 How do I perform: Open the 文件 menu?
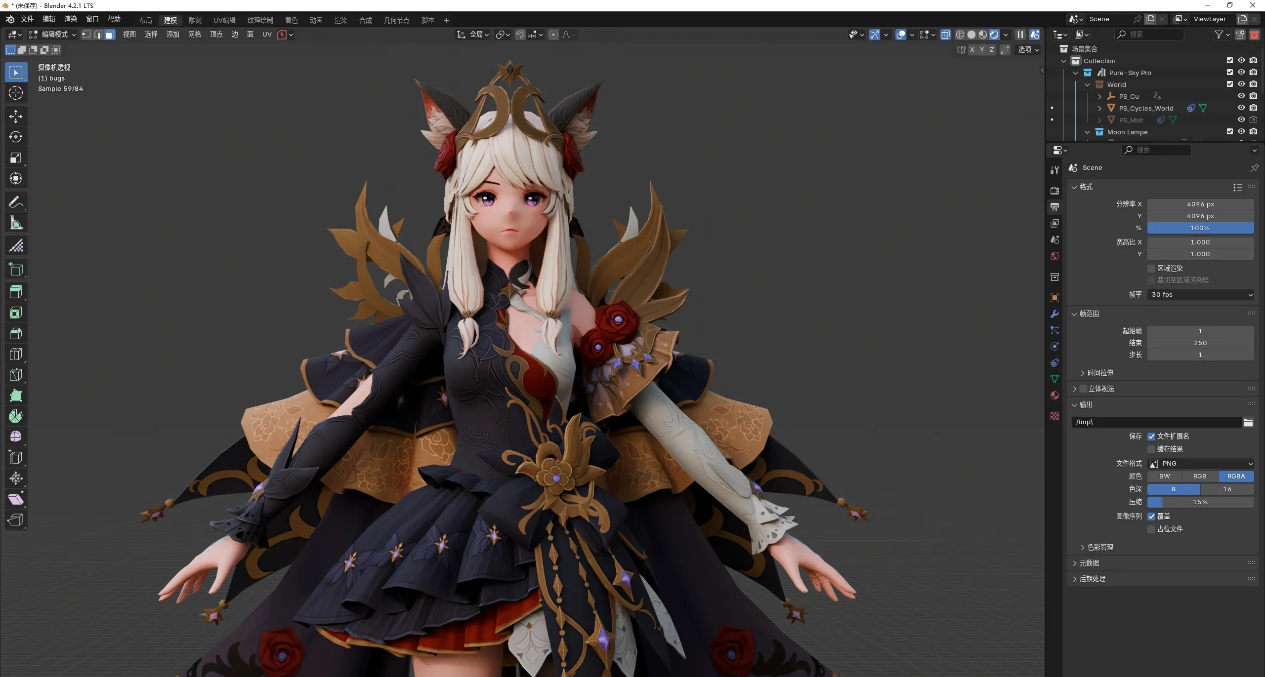(x=27, y=19)
